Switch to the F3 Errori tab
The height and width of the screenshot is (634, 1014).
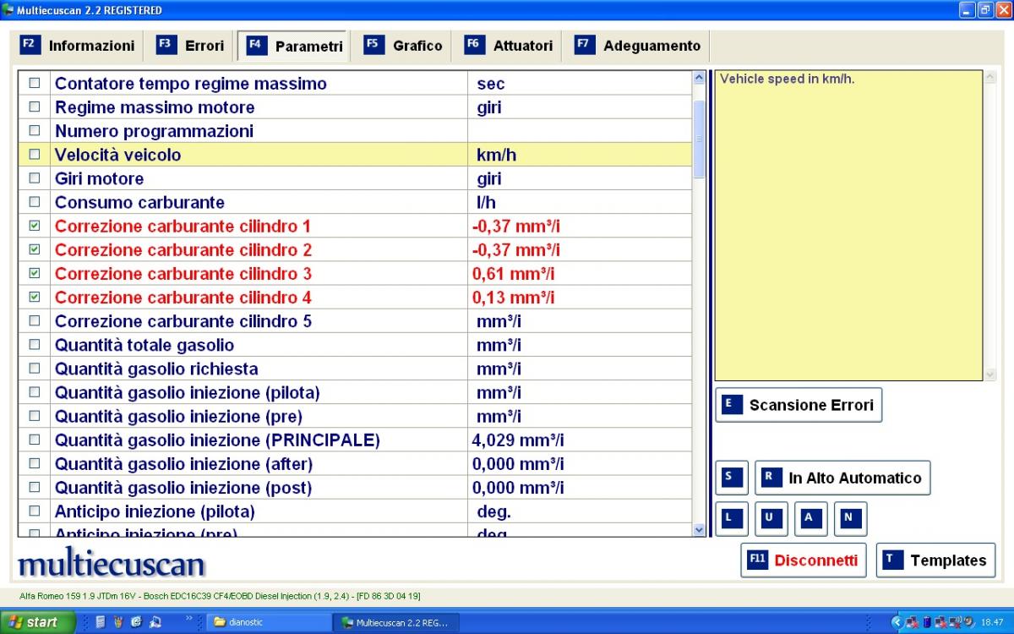coord(191,46)
